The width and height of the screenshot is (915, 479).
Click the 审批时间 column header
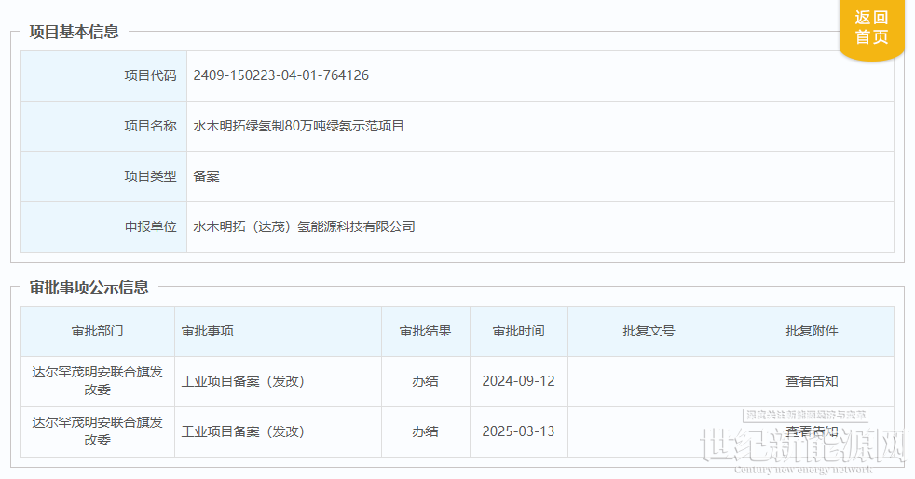[x=518, y=331]
